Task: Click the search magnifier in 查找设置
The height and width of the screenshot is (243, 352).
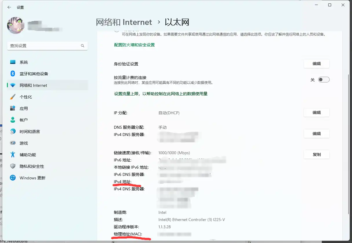Action: 83,46
